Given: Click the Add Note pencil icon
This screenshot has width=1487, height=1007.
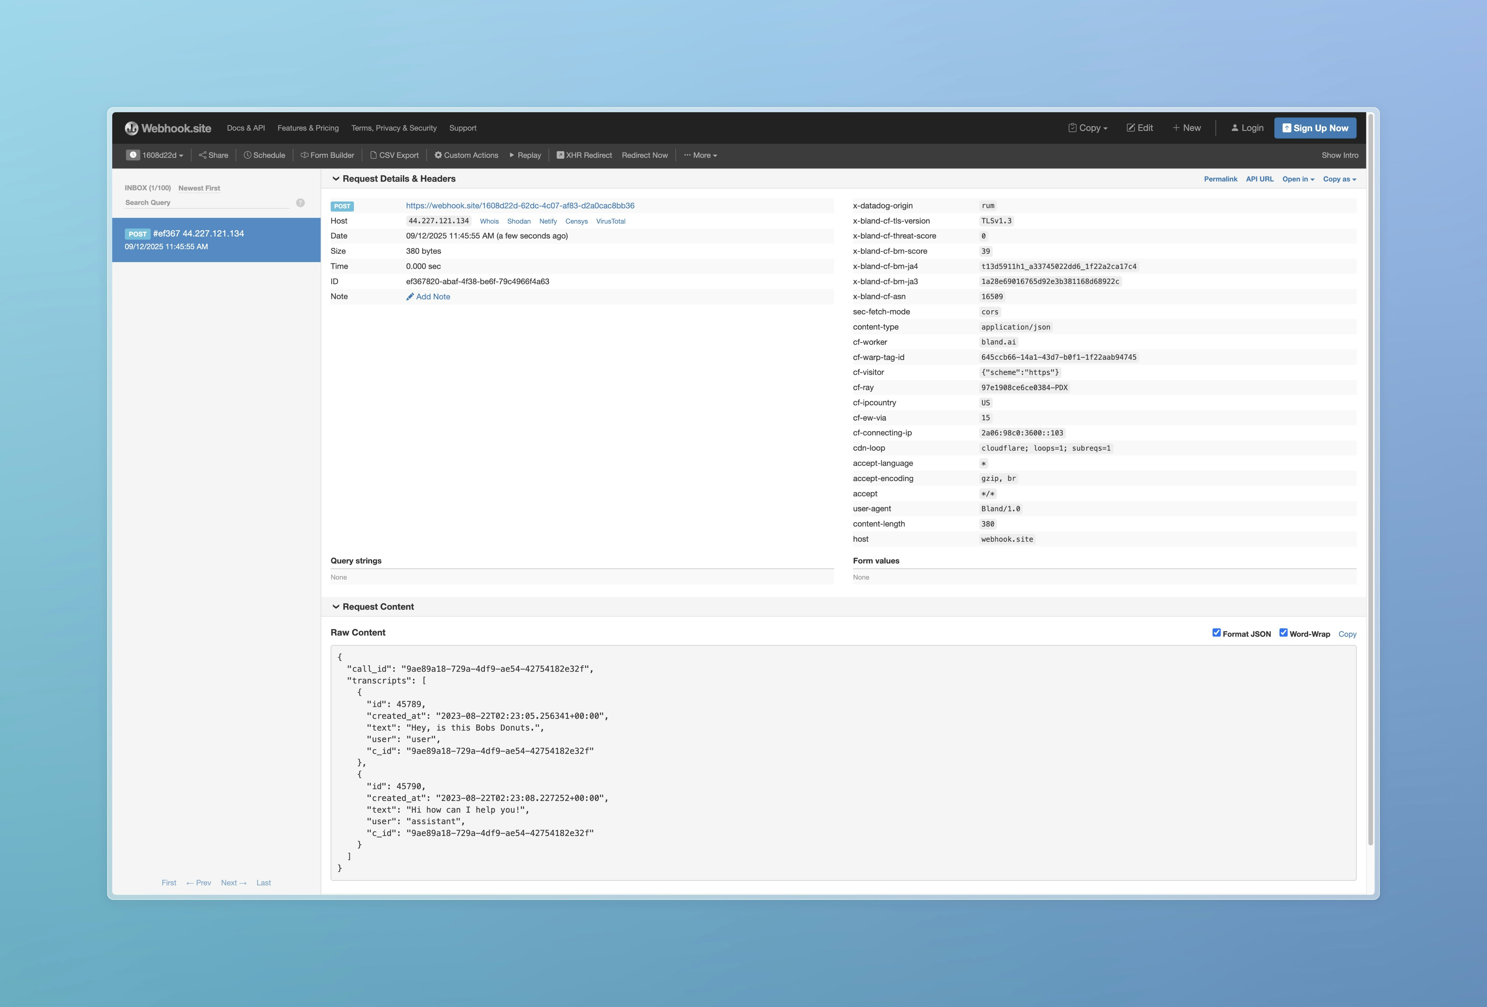Looking at the screenshot, I should pos(410,297).
